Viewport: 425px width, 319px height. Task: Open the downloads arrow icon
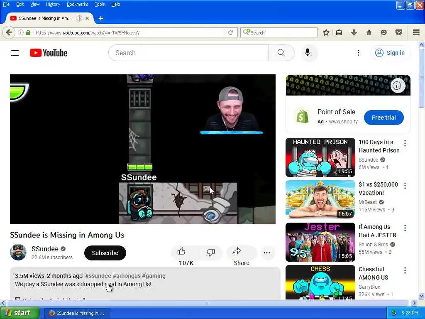coord(354,32)
